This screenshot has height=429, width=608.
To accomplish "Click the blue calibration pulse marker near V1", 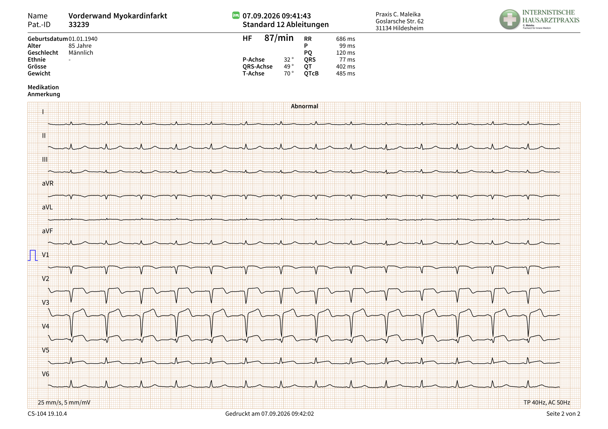I will pos(33,255).
